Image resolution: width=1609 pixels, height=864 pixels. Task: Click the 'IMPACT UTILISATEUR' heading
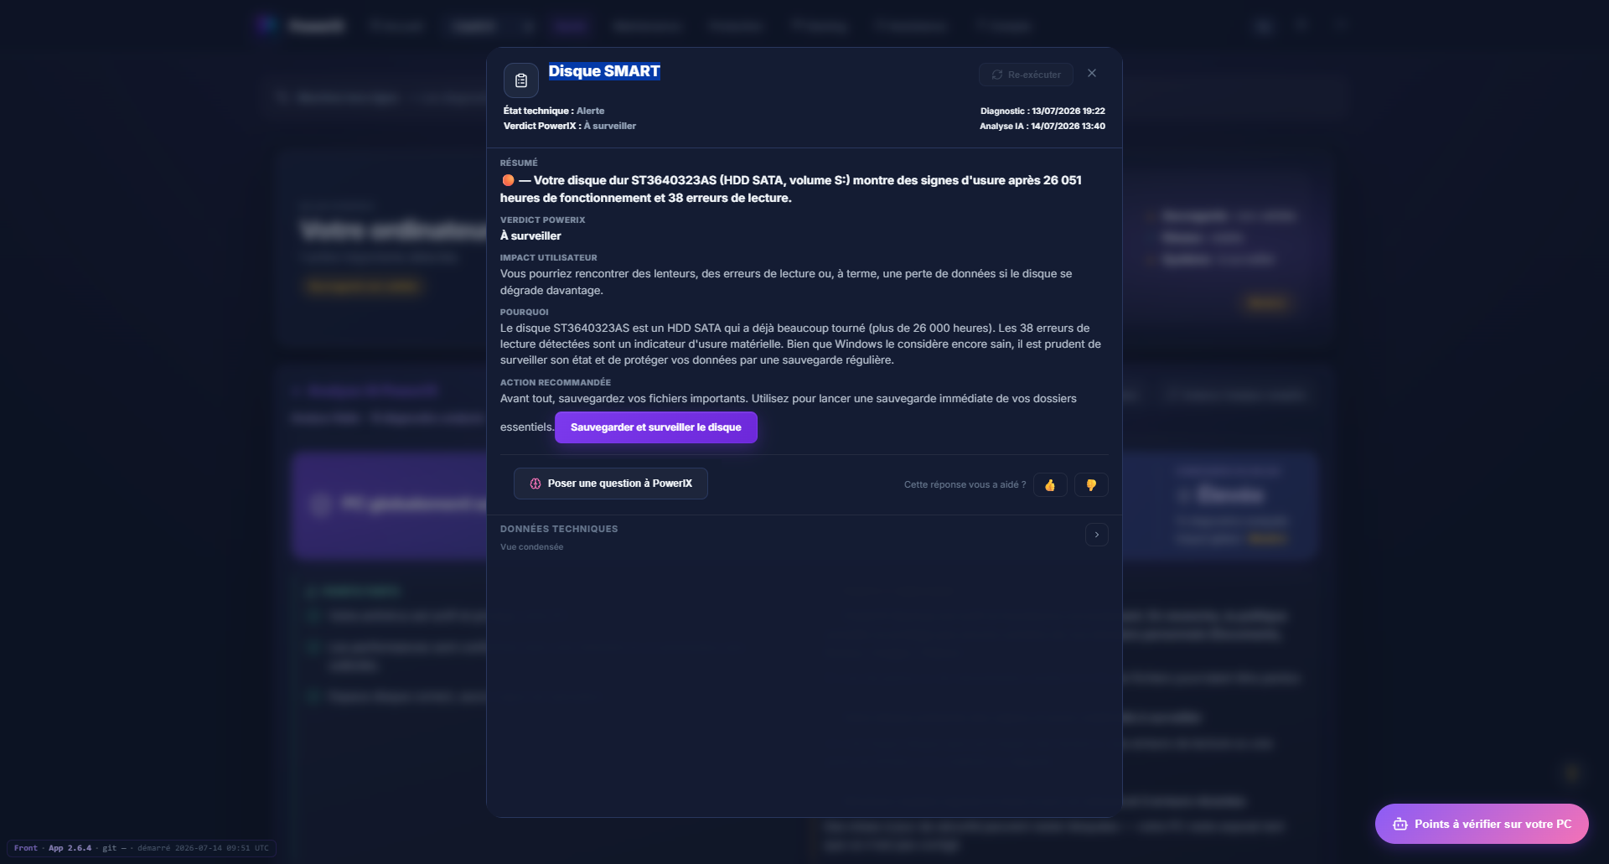549,257
